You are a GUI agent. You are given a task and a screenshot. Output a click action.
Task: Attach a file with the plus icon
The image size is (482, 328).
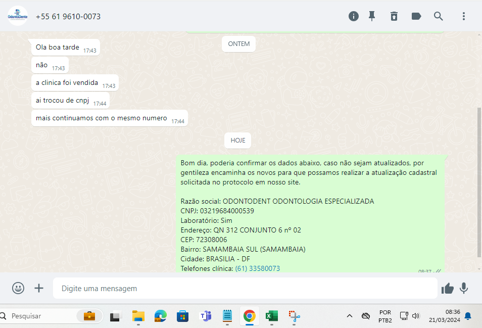click(x=39, y=288)
